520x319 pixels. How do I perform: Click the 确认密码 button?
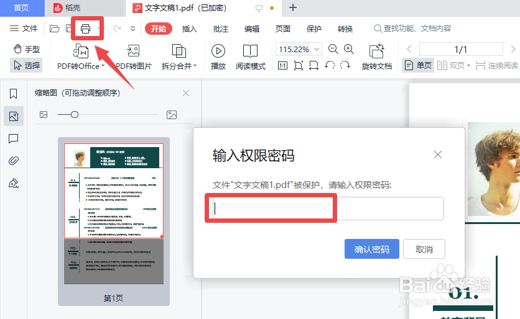[372, 249]
